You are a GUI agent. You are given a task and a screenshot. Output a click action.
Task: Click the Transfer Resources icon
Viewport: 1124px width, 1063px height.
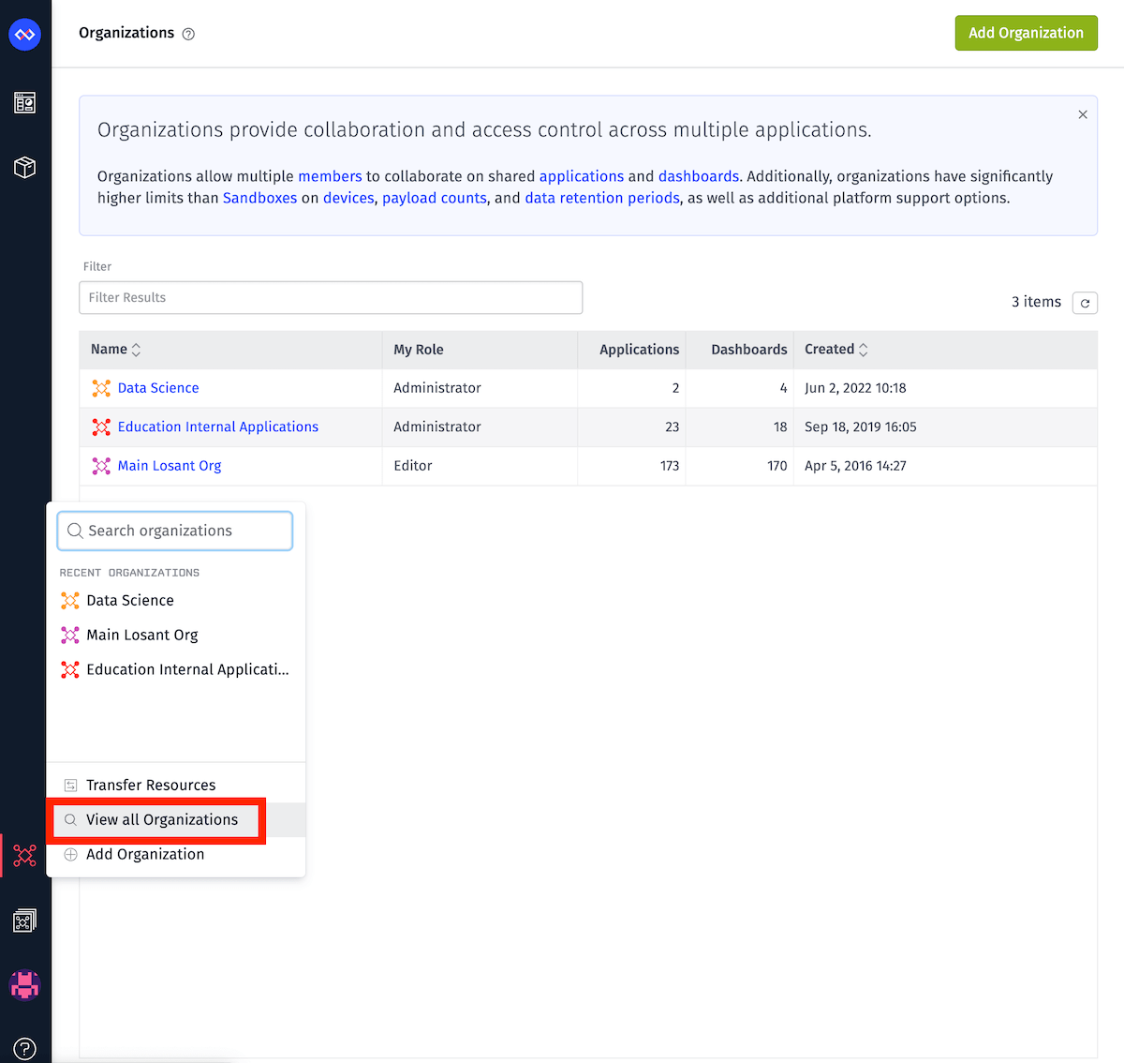click(x=70, y=786)
